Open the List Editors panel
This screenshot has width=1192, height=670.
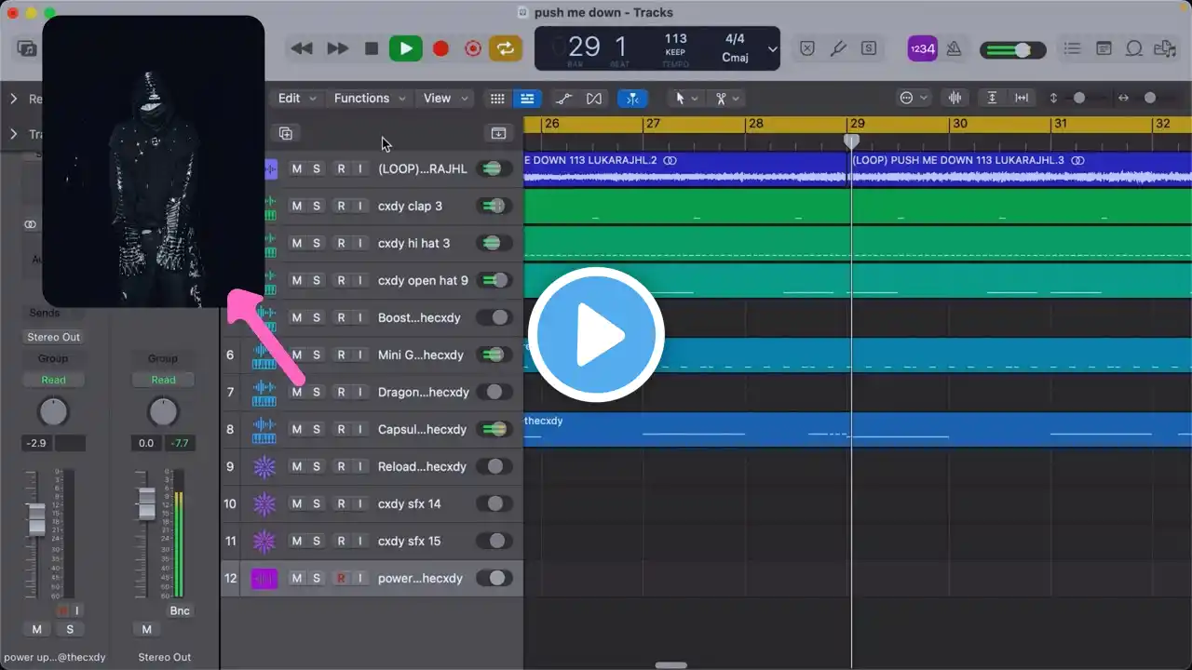[1072, 48]
